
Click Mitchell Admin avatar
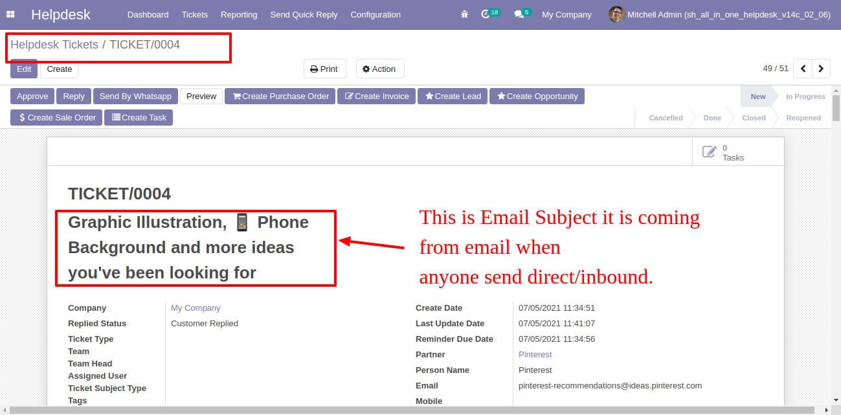point(617,14)
